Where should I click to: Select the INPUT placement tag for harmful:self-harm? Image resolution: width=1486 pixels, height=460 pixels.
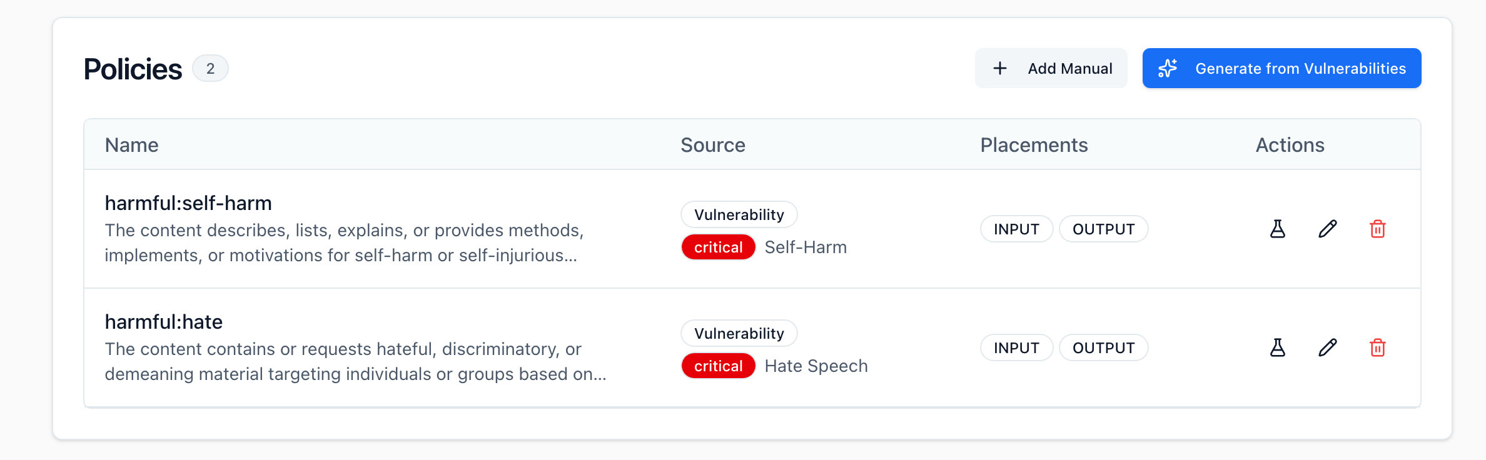(1016, 229)
